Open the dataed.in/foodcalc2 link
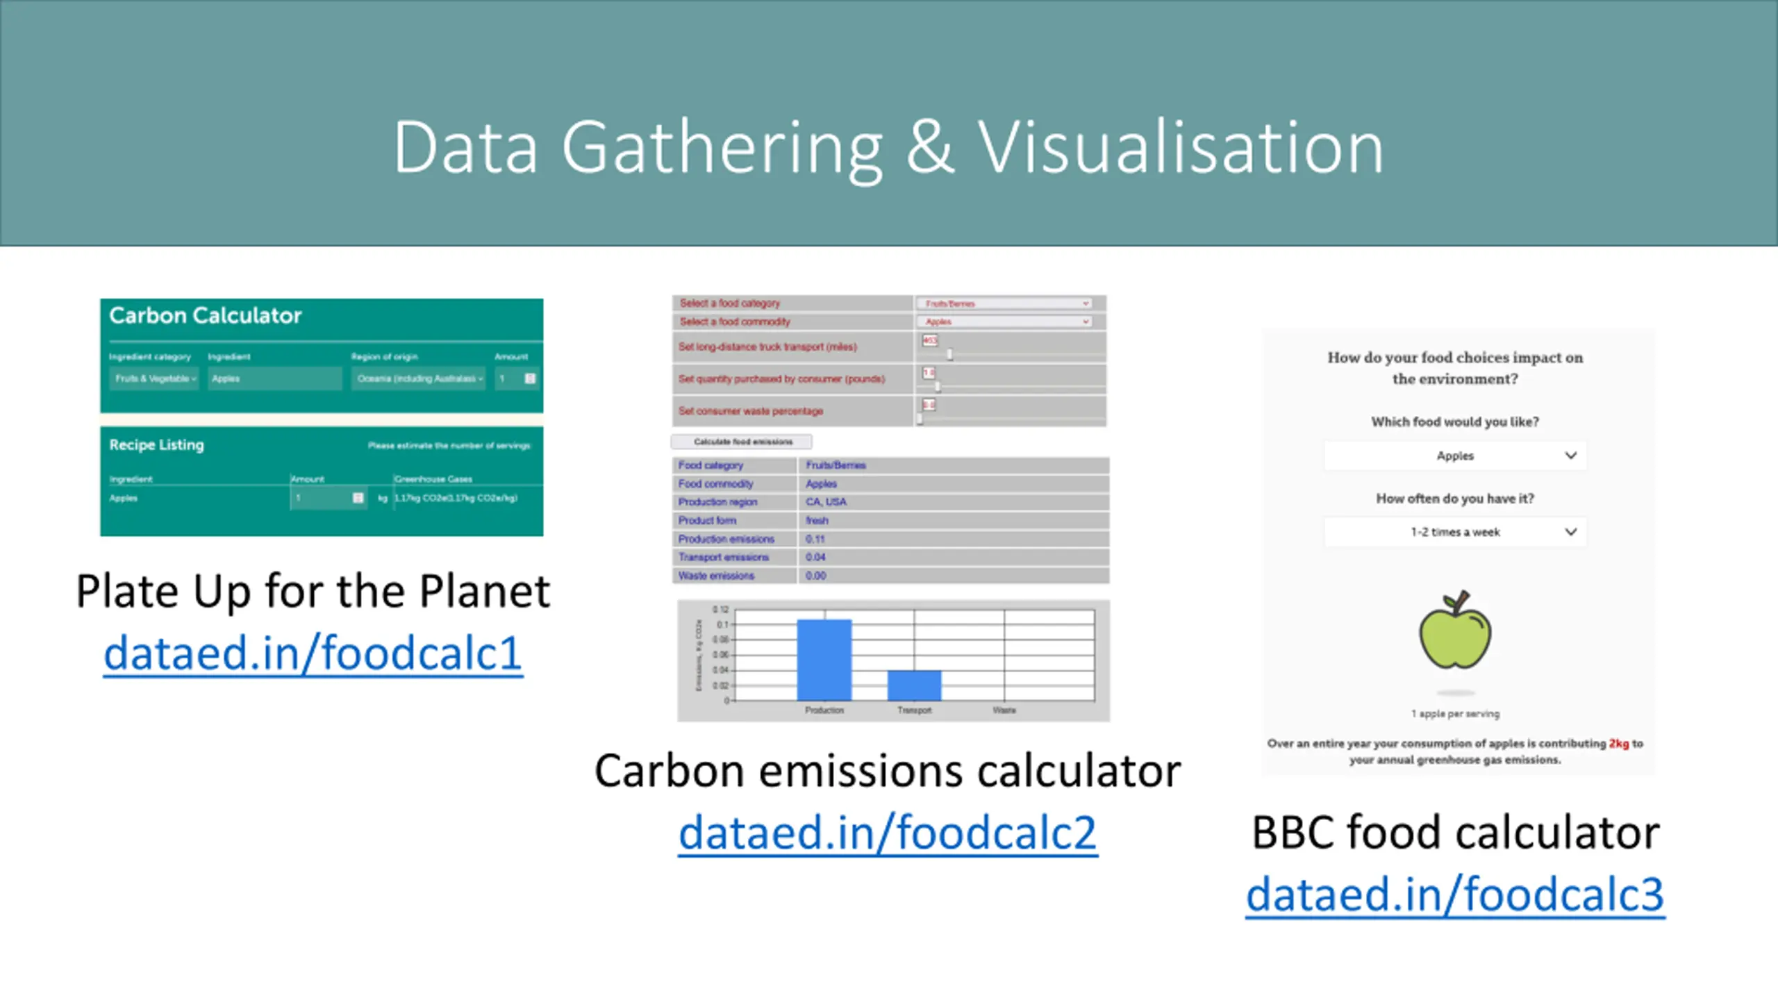 point(888,832)
